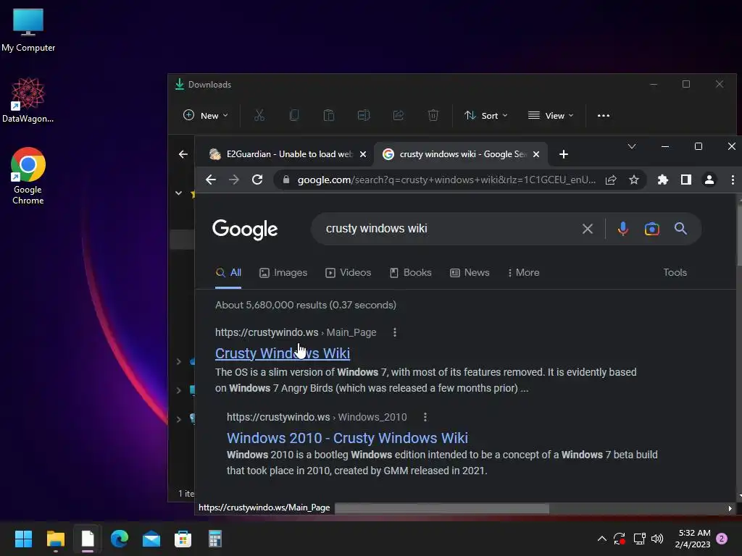Open a new Chrome tab
The width and height of the screenshot is (742, 556).
(564, 154)
